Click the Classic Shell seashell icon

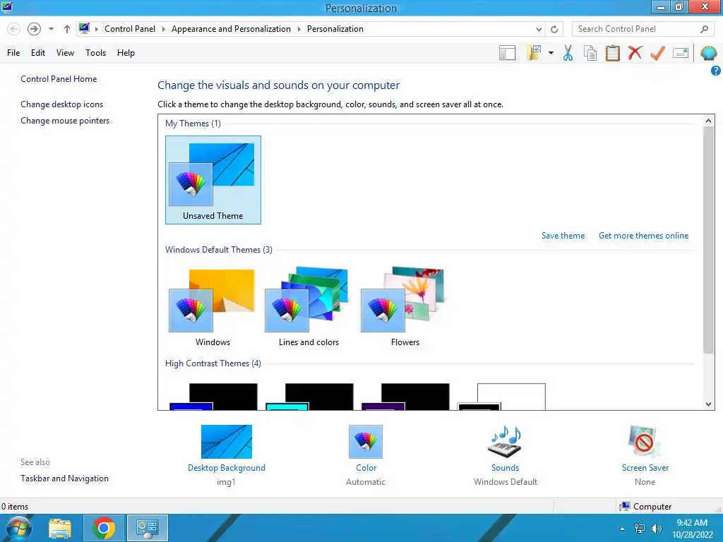(x=709, y=53)
